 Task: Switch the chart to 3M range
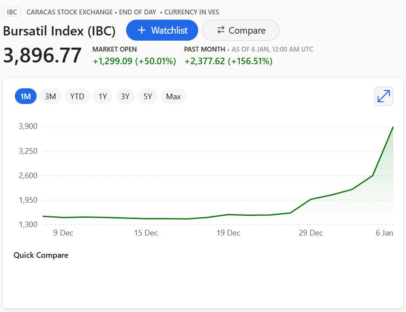pos(51,96)
